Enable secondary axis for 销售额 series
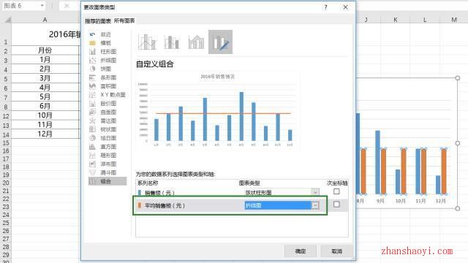The width and height of the screenshot is (468, 263). pyautogui.click(x=336, y=191)
